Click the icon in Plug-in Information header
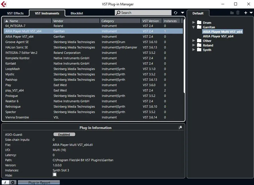254x185 pixels. 180,127
